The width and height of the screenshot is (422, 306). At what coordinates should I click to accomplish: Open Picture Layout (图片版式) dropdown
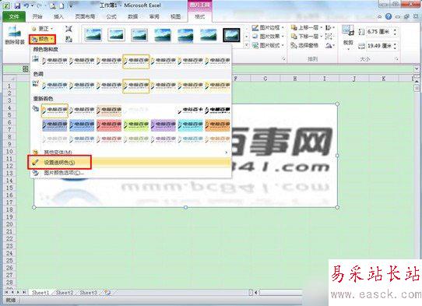tap(268, 45)
